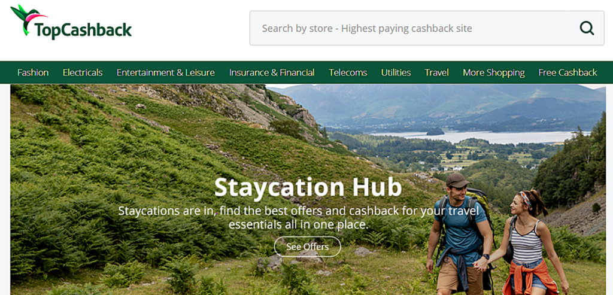
Task: Open the Telecoms menu item
Action: pyautogui.click(x=348, y=72)
